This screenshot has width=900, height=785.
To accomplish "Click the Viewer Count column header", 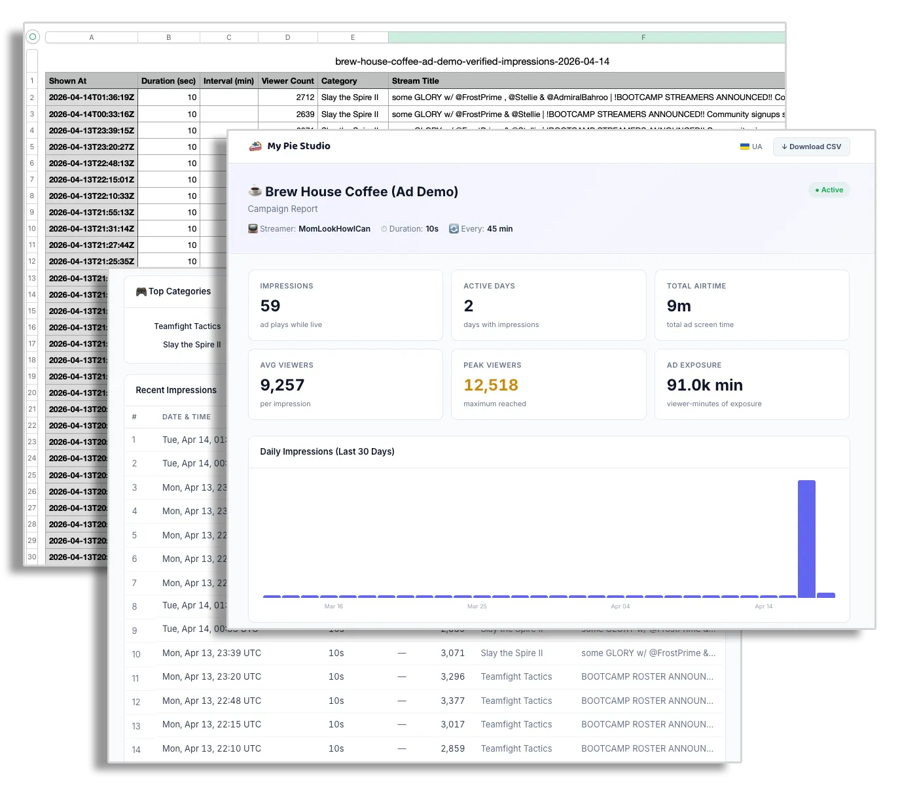I will pos(287,80).
